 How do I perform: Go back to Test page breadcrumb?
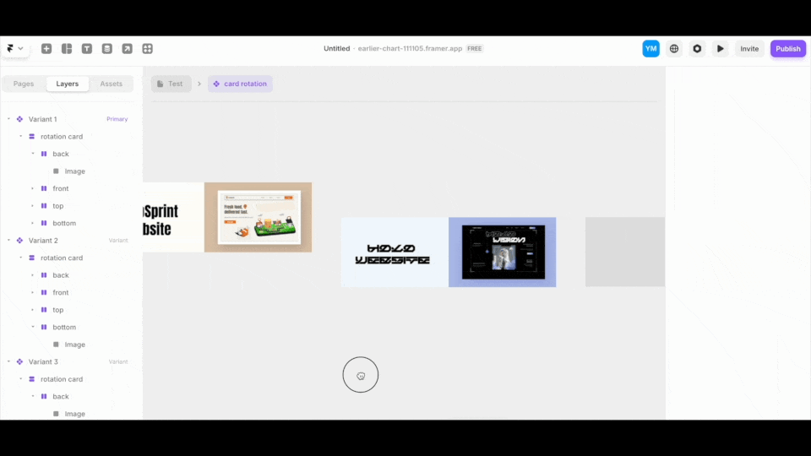click(171, 84)
